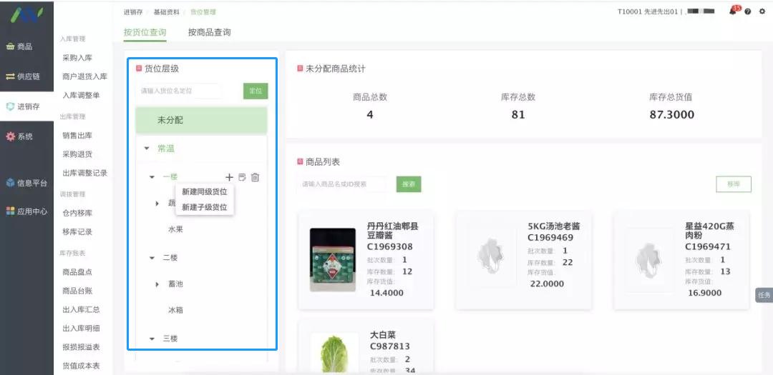Click the 商品名或ID search input field

(341, 184)
